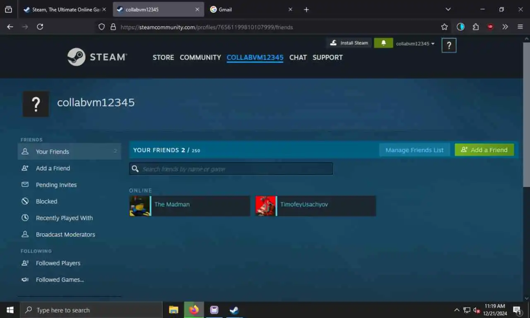Screen dimensions: 530x318
Task: Open the COMMUNITY menu
Action: coord(200,57)
